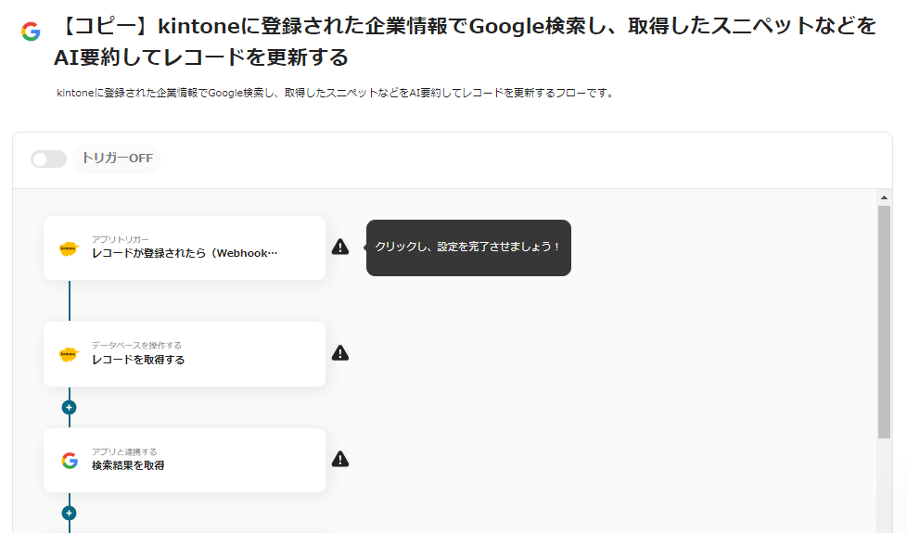Viewport: 907px width, 533px height.
Task: Click warning icon beside レコードを取得する step
Action: pyautogui.click(x=340, y=353)
